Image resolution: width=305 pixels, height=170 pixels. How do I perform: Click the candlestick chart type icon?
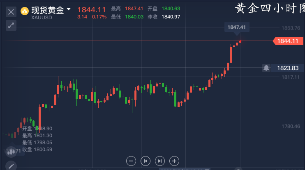pos(11,152)
